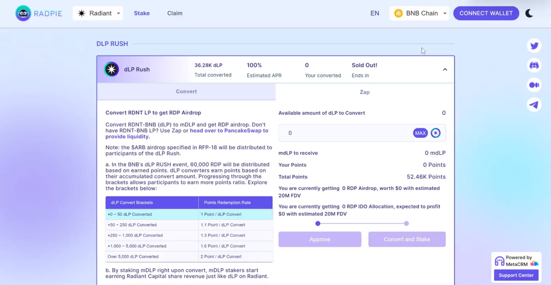Open the Telegram social link

tap(534, 105)
